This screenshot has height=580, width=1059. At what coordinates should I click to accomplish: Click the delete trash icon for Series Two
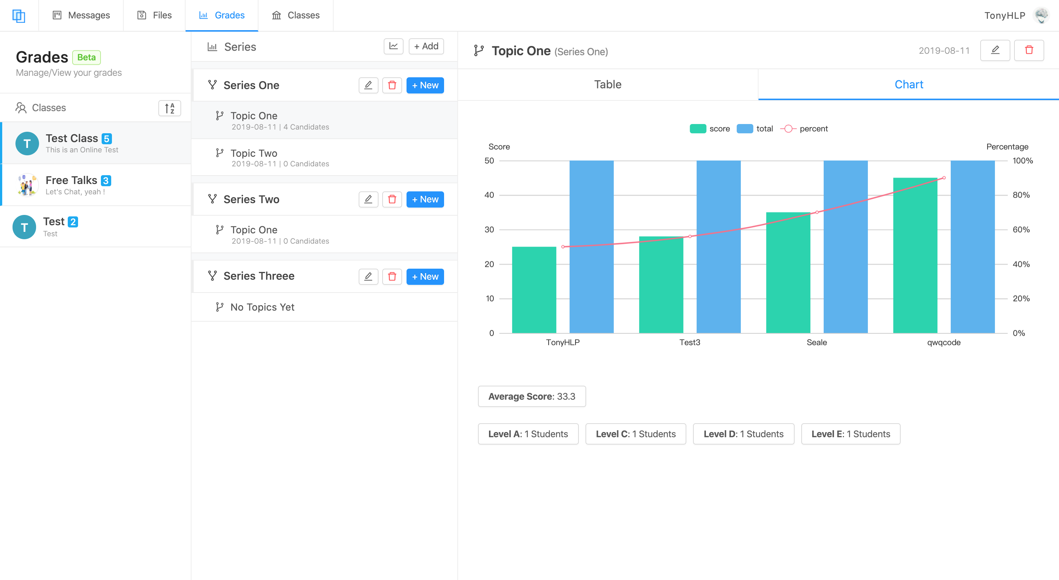pyautogui.click(x=392, y=199)
